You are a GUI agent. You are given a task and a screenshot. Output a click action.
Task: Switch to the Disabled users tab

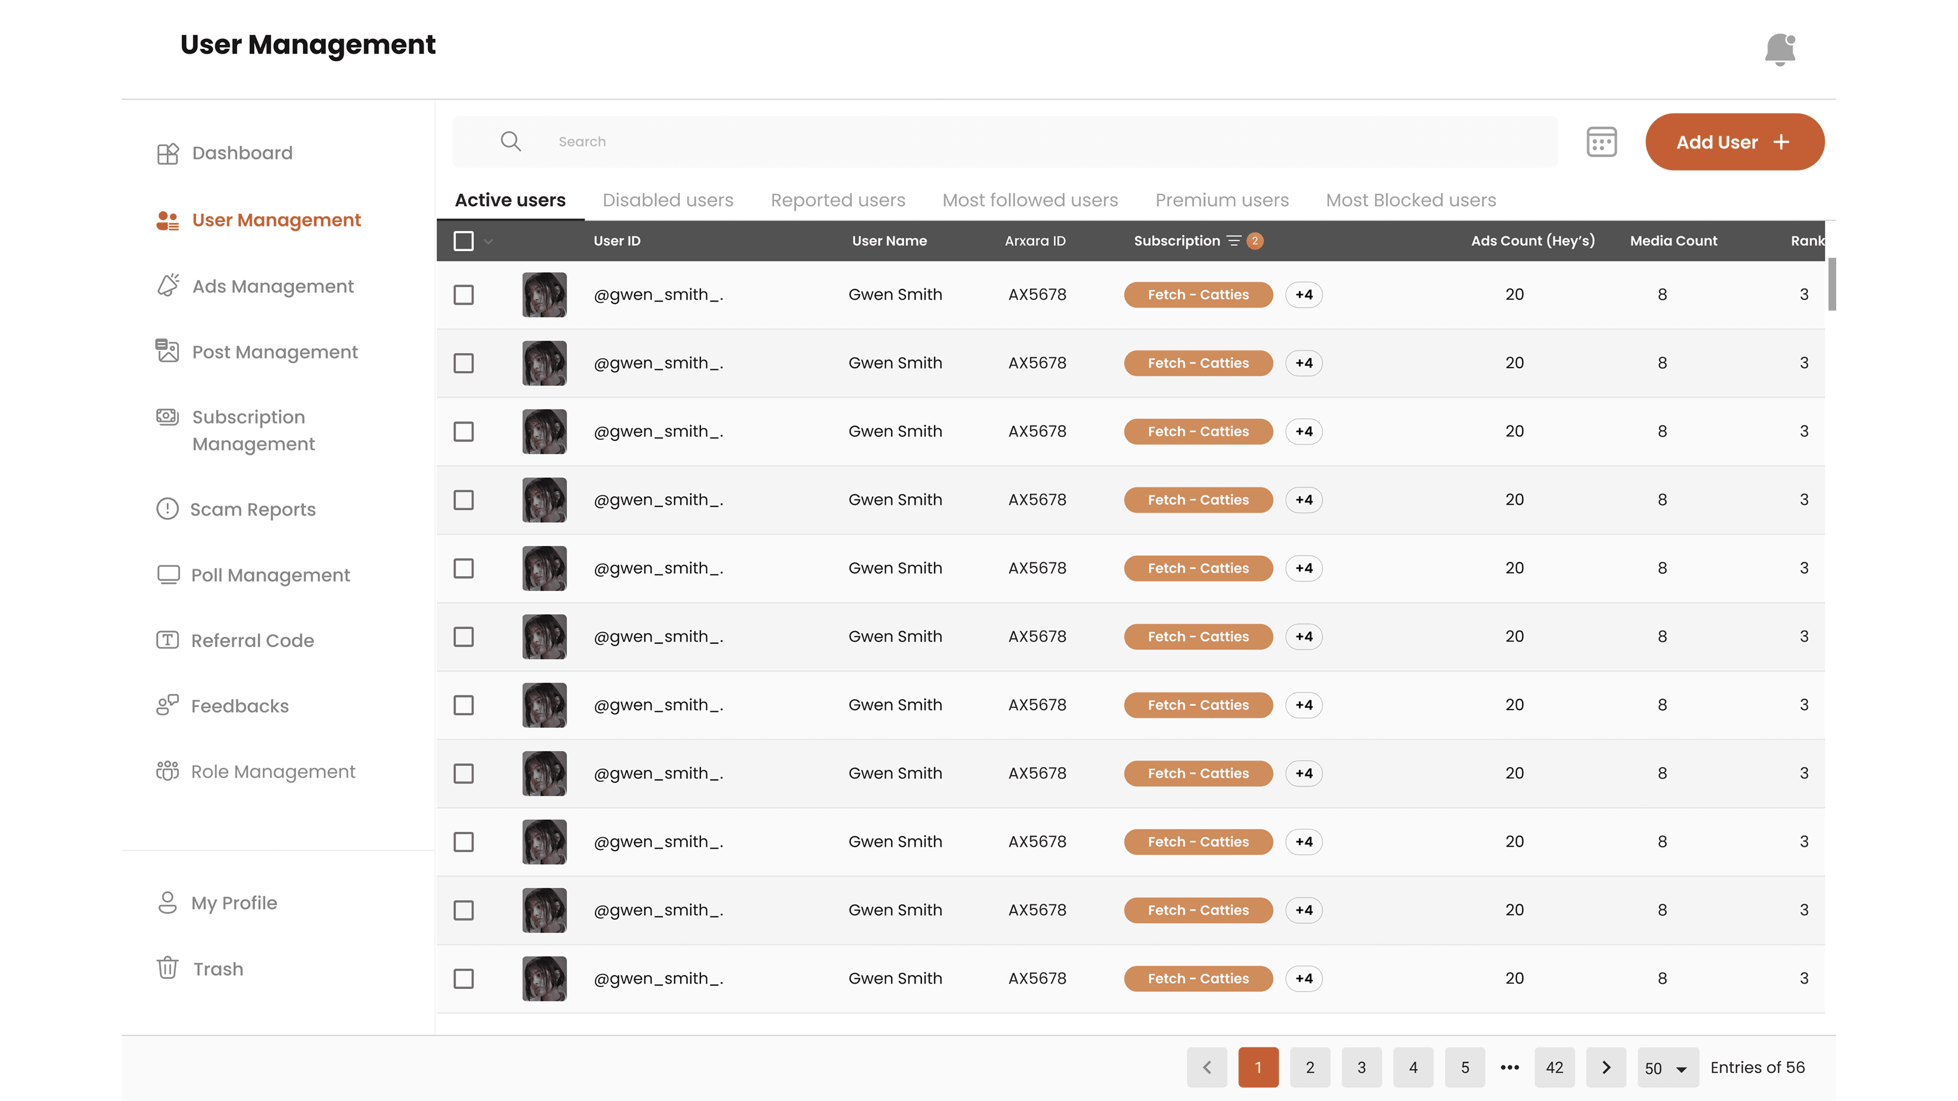click(667, 200)
